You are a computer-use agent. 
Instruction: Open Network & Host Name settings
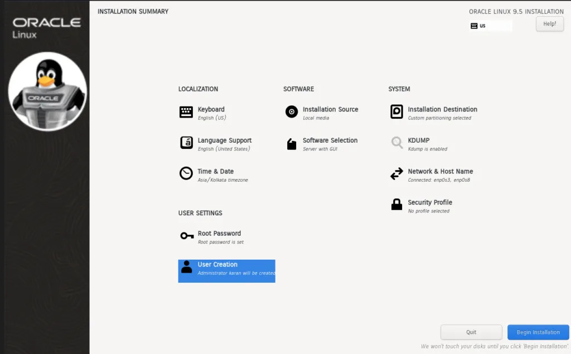[x=441, y=171]
